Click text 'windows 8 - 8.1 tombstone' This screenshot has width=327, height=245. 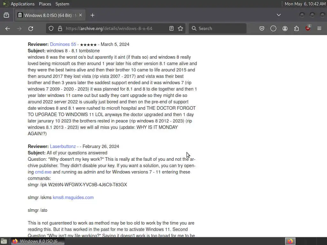(x=73, y=51)
